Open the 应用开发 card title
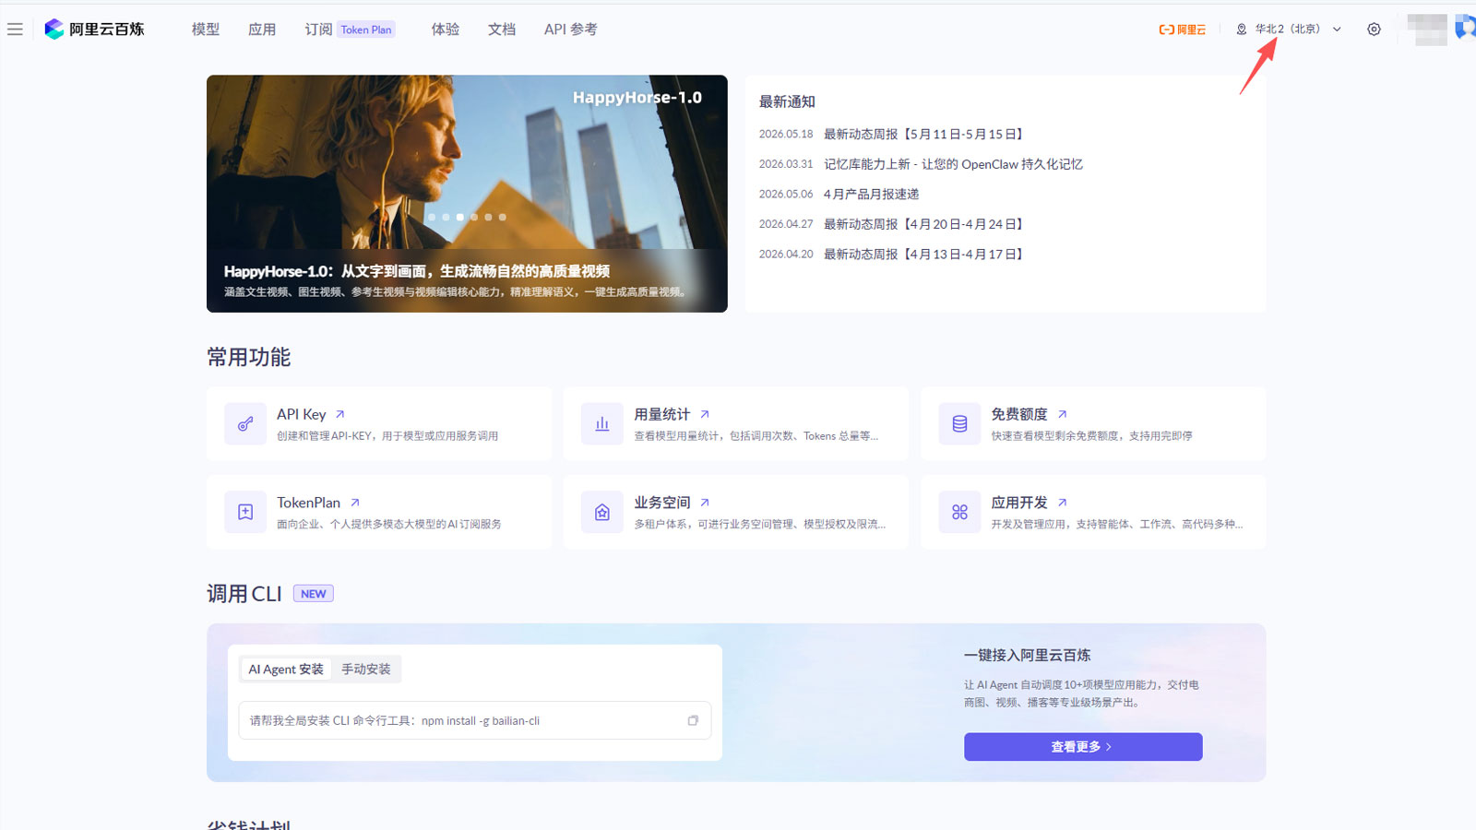The image size is (1476, 830). pos(1019,503)
